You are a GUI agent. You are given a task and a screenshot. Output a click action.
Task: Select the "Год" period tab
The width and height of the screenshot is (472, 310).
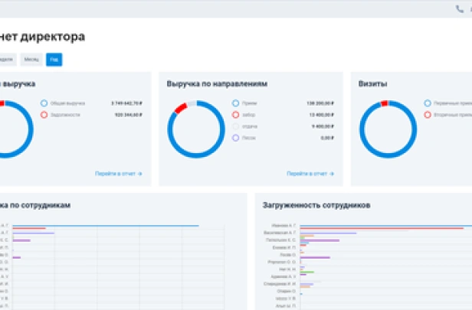54,60
